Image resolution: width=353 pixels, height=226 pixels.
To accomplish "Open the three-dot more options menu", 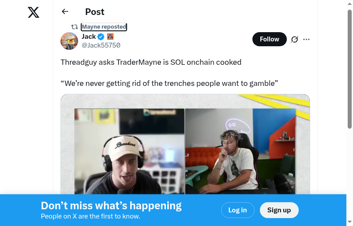I will click(306, 39).
